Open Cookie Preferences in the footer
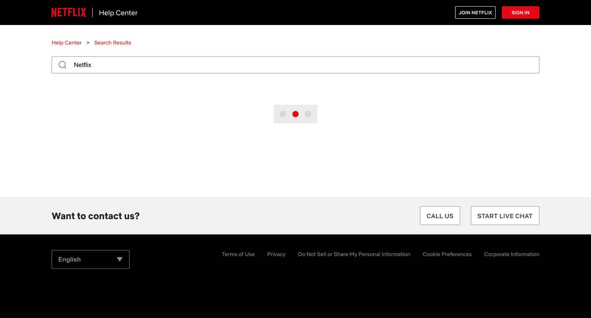Image resolution: width=591 pixels, height=318 pixels. pos(447,254)
